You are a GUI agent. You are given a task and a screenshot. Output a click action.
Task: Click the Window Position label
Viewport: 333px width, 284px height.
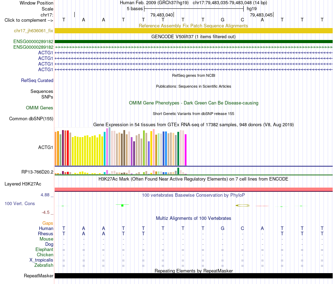(x=36, y=3)
